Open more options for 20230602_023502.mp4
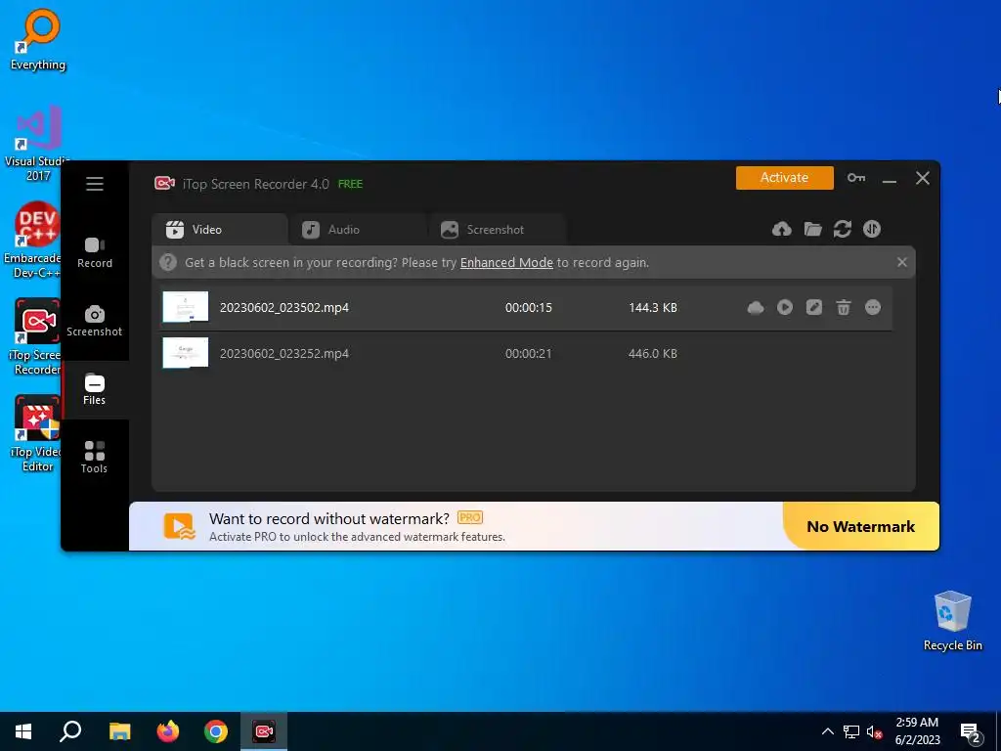This screenshot has height=751, width=1001. click(873, 307)
